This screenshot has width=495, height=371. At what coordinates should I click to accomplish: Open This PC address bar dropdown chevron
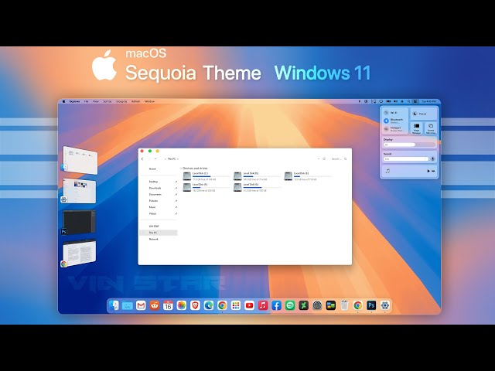pos(178,159)
